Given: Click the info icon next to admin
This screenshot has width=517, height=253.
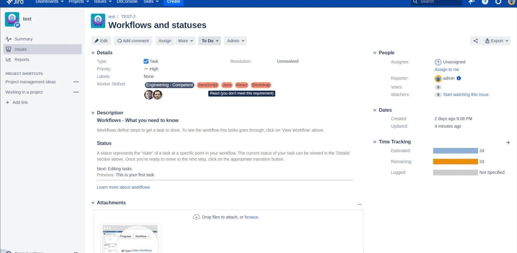Looking at the screenshot, I should click(x=459, y=78).
